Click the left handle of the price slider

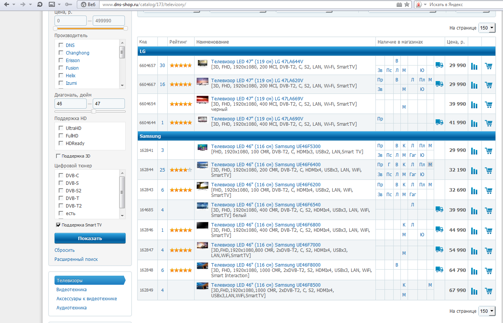[55, 28]
